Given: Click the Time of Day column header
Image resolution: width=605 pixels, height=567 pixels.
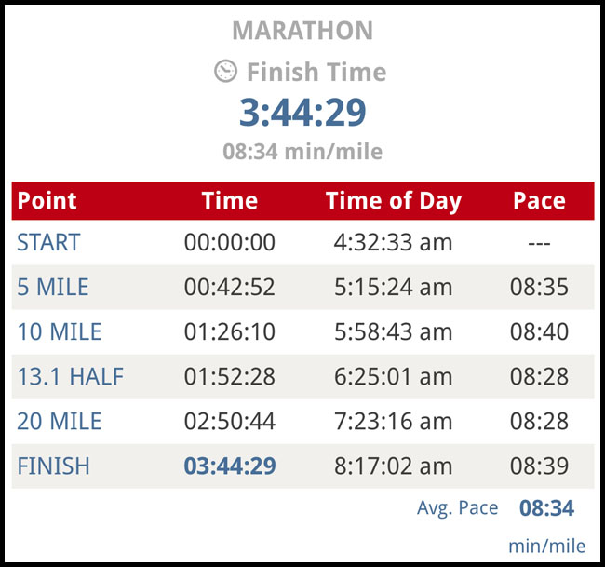Looking at the screenshot, I should 393,201.
